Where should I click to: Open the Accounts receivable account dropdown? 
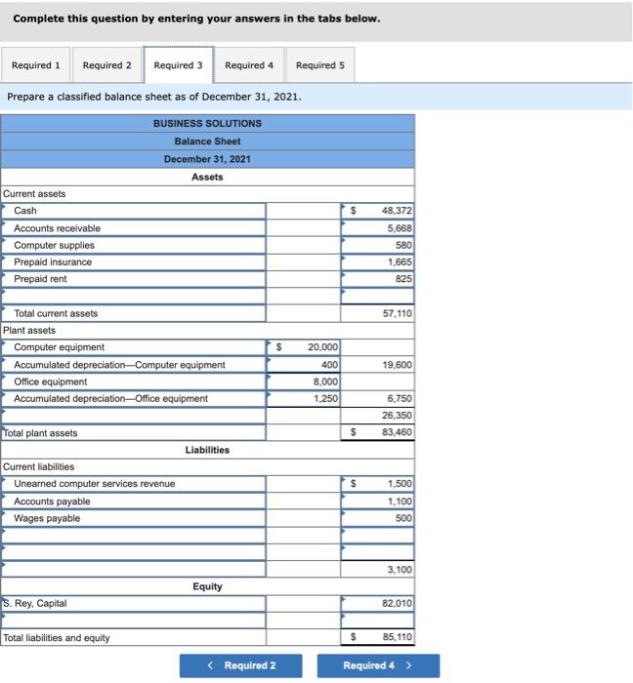[134, 228]
